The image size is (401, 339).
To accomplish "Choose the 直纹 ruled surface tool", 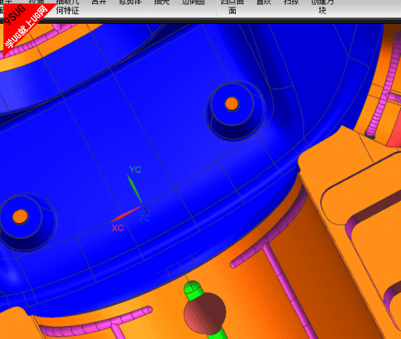I will pos(263,2).
